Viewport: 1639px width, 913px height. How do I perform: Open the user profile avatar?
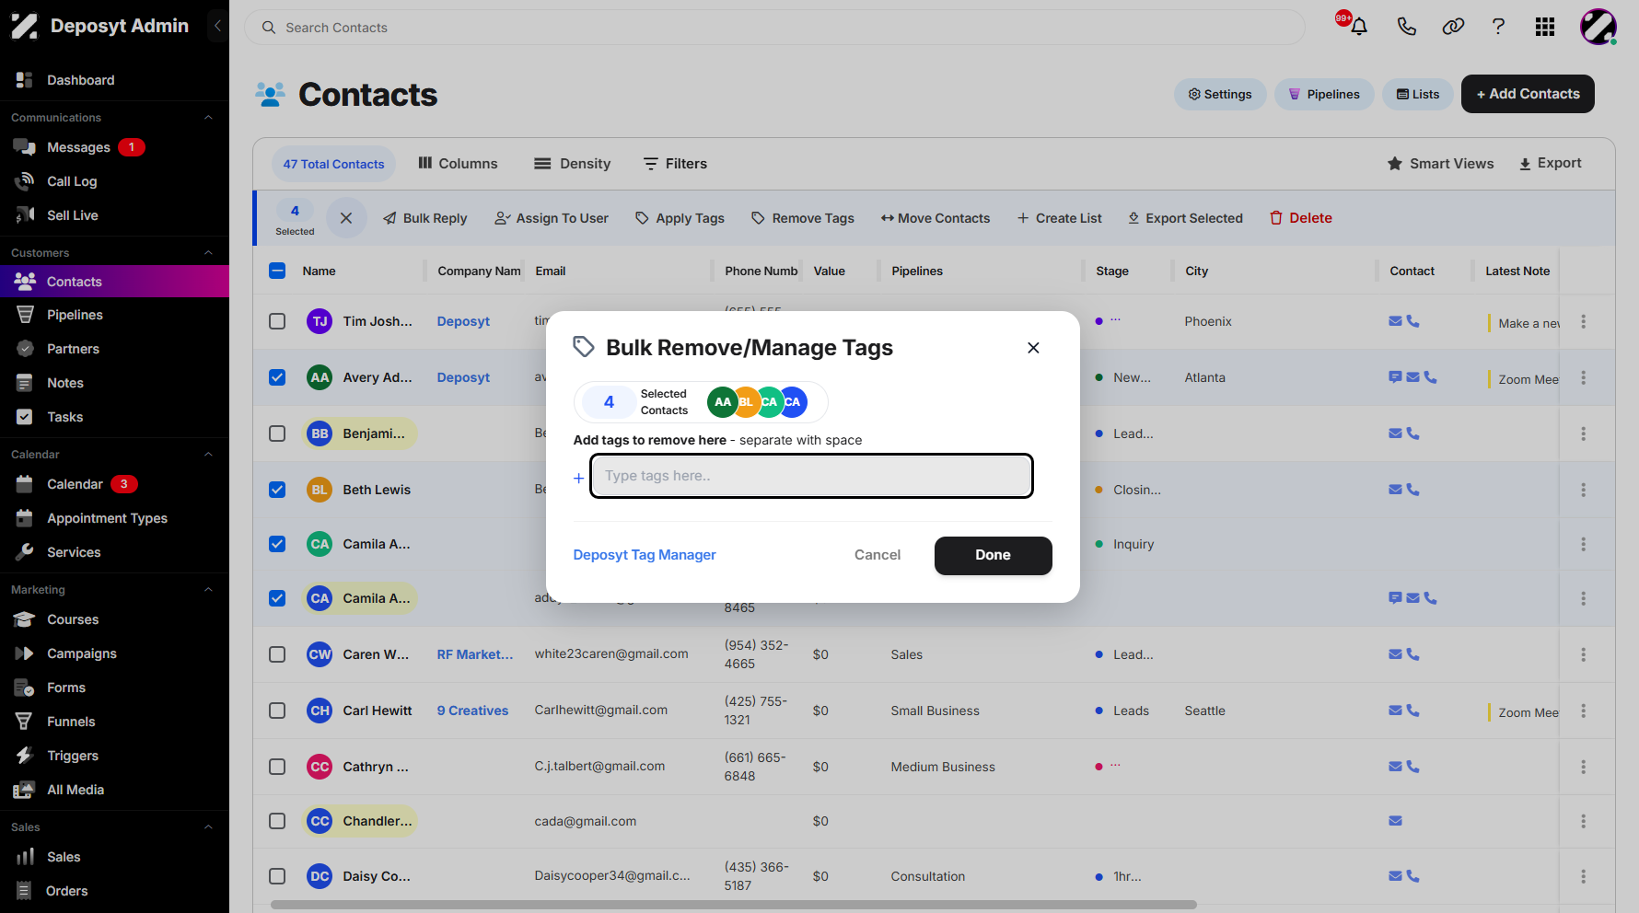tap(1598, 27)
